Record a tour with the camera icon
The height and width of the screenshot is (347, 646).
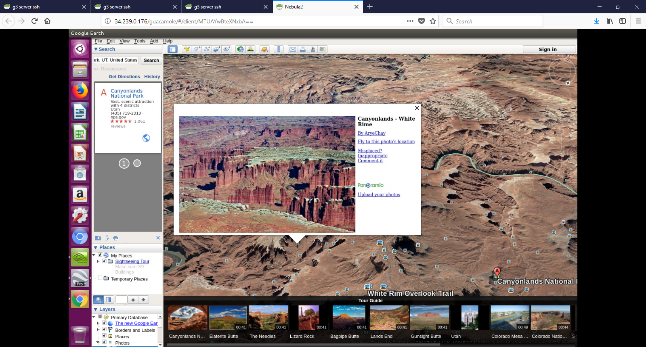pos(227,49)
